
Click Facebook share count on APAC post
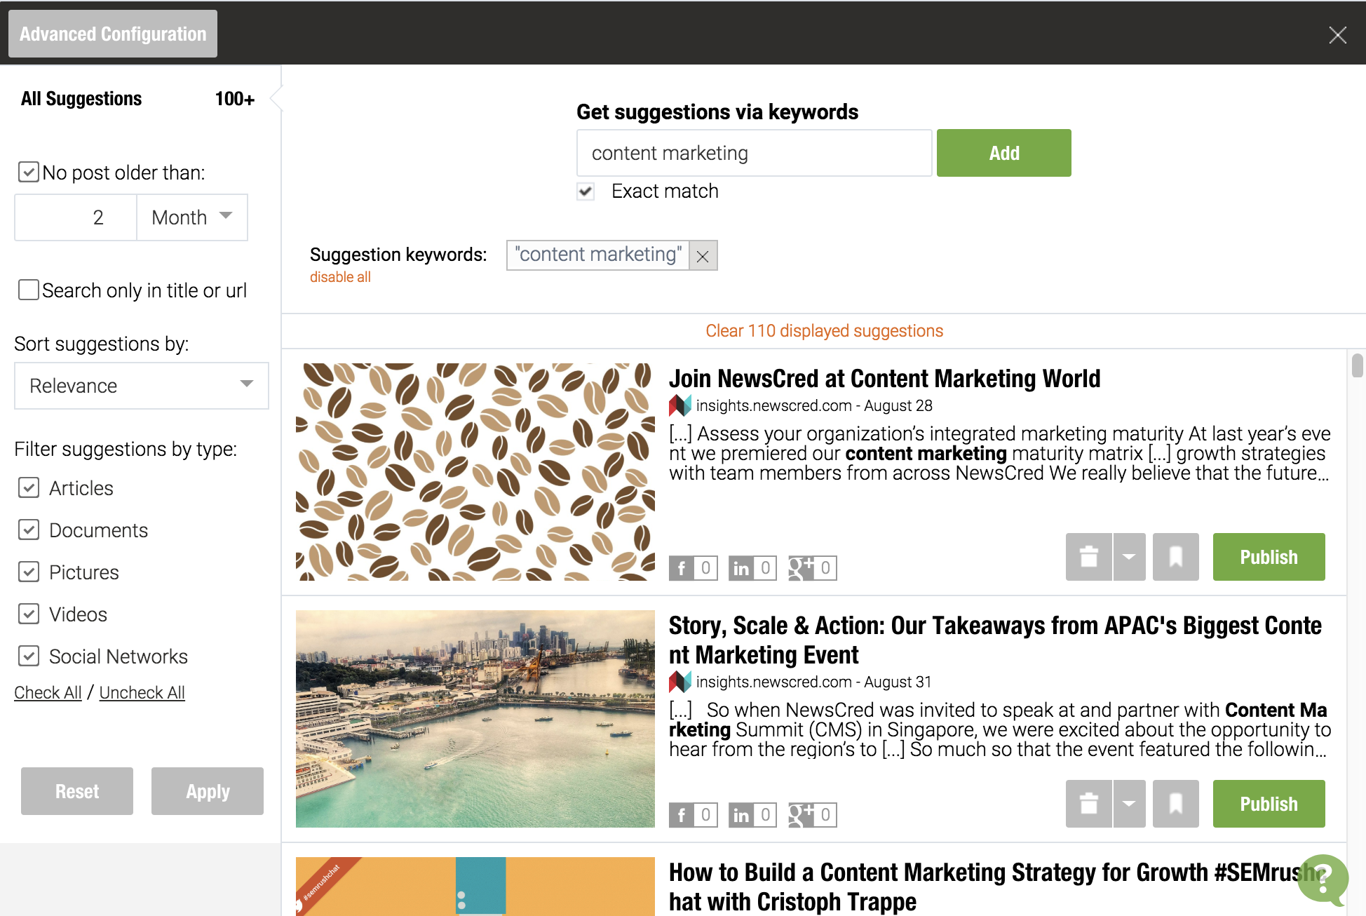693,815
